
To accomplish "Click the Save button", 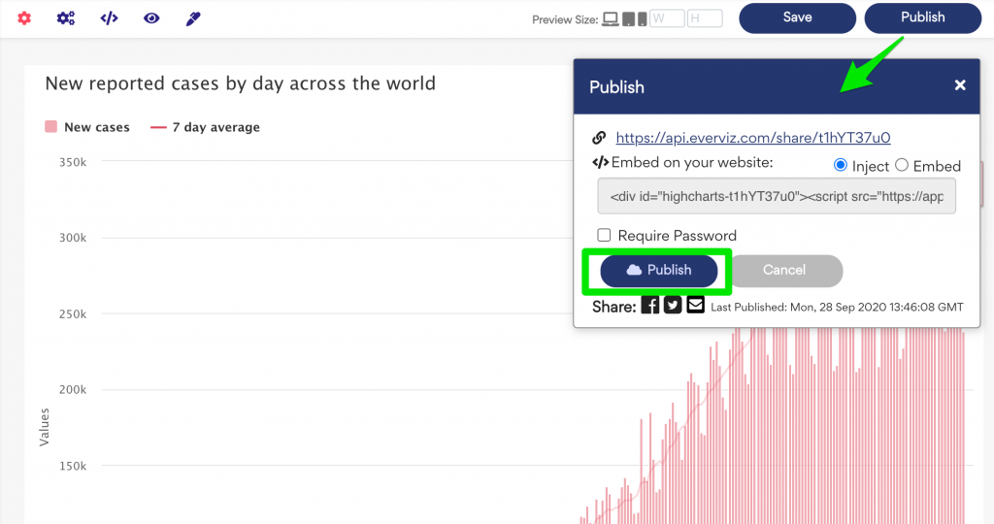I will tap(798, 17).
